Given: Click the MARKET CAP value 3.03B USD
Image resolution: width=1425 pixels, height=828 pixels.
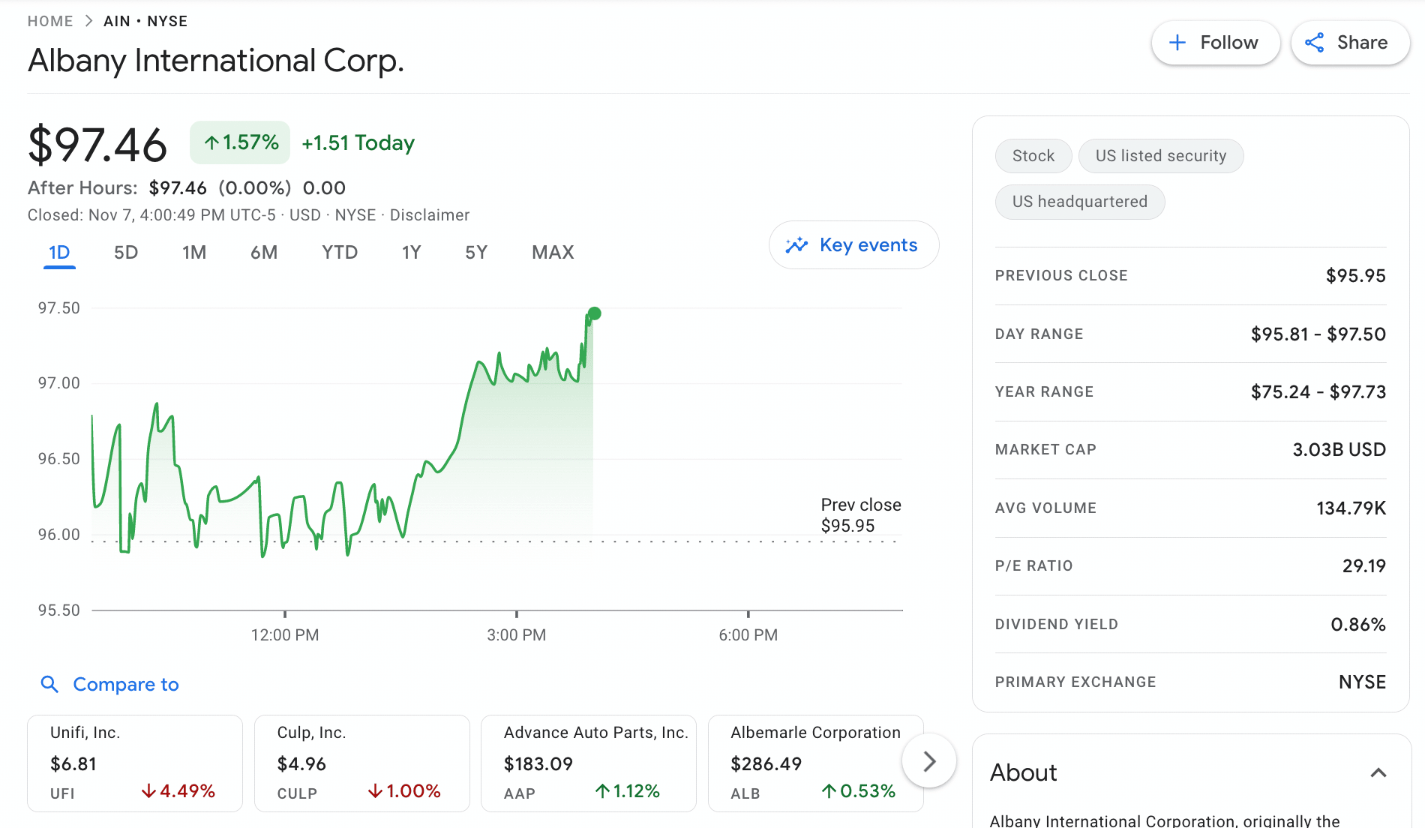Looking at the screenshot, I should [1339, 449].
